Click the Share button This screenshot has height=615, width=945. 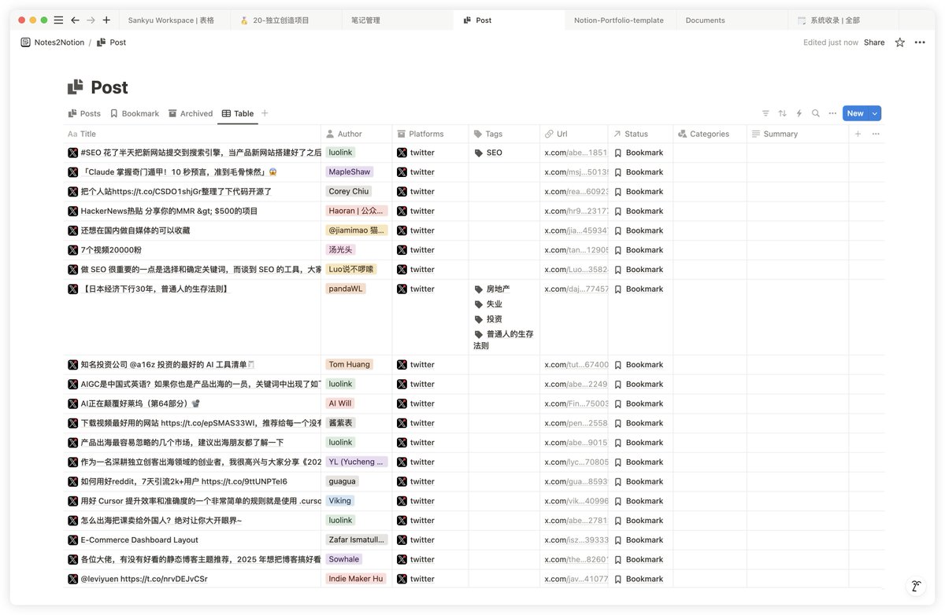tap(874, 42)
